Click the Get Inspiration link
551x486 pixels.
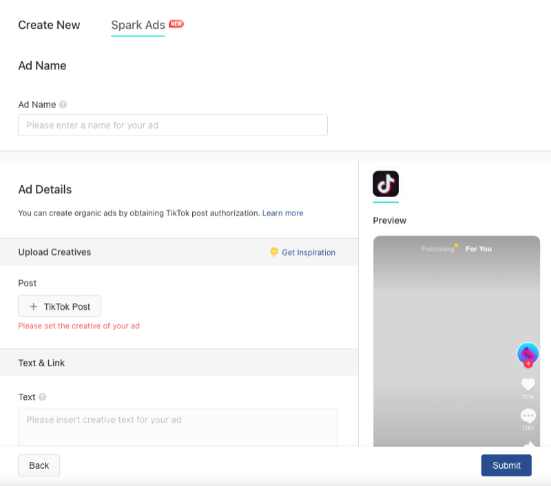point(309,253)
